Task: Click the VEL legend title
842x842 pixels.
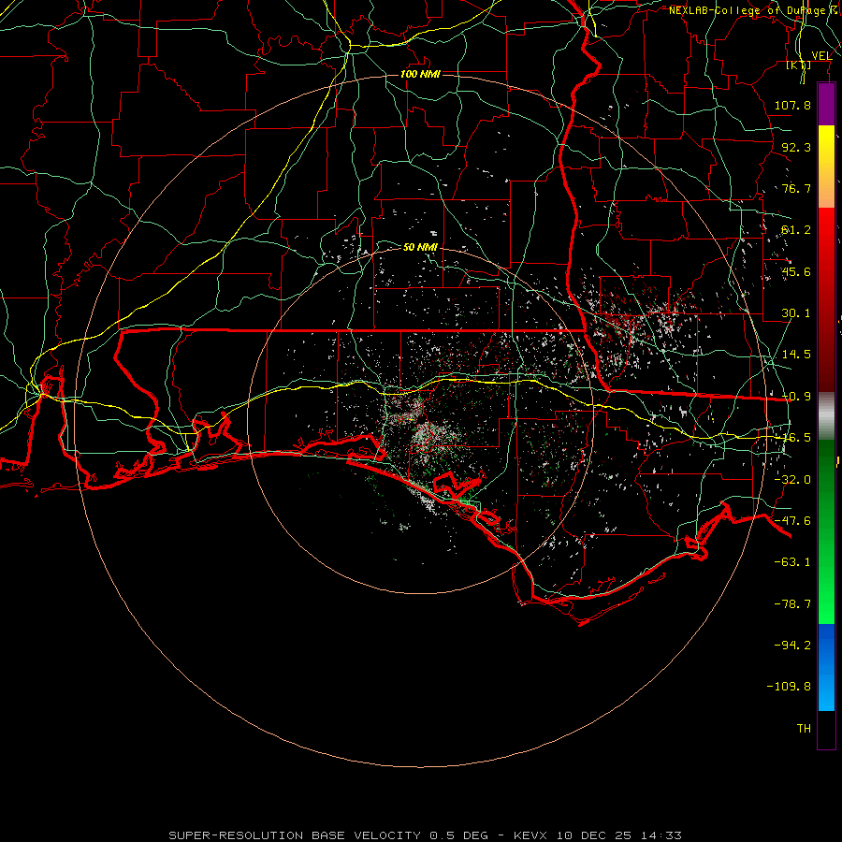Action: [x=821, y=56]
